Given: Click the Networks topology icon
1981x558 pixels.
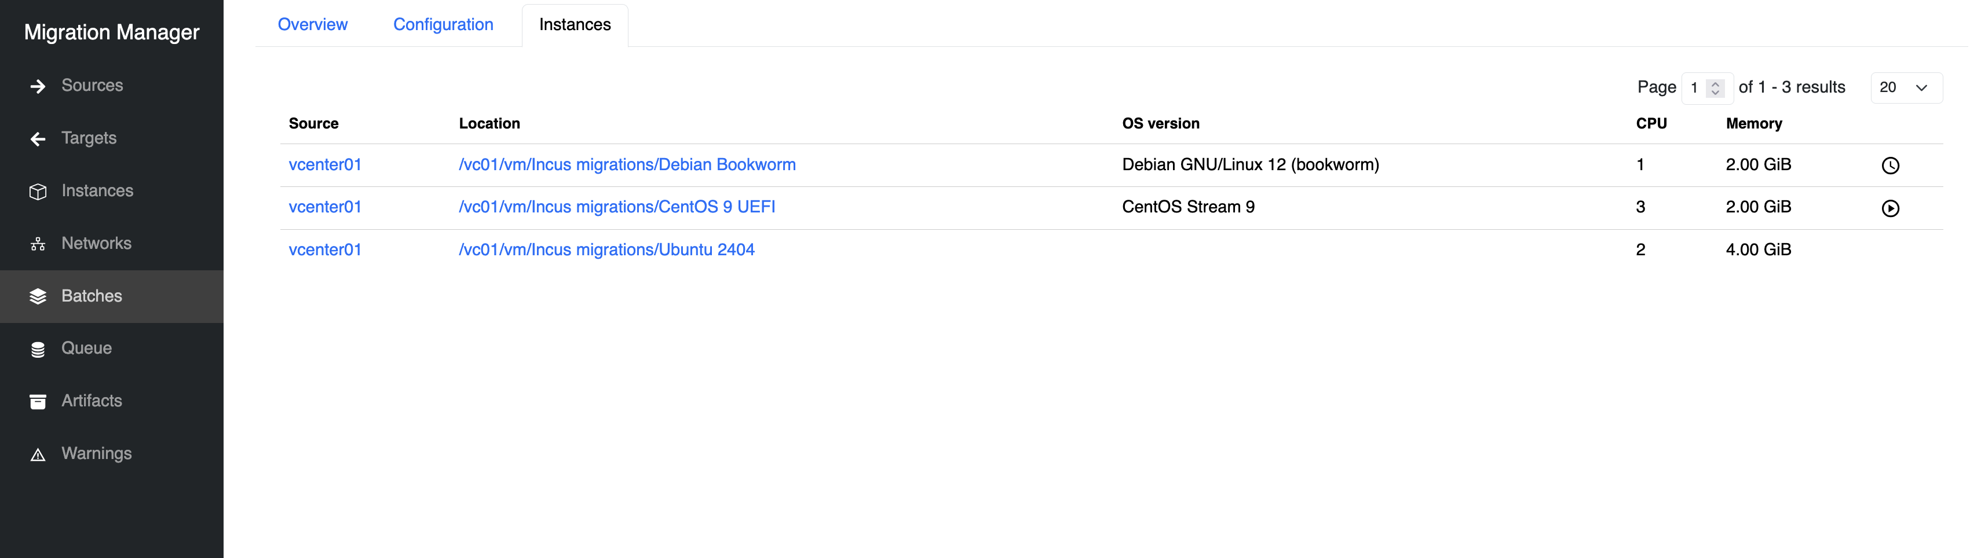Looking at the screenshot, I should point(38,244).
